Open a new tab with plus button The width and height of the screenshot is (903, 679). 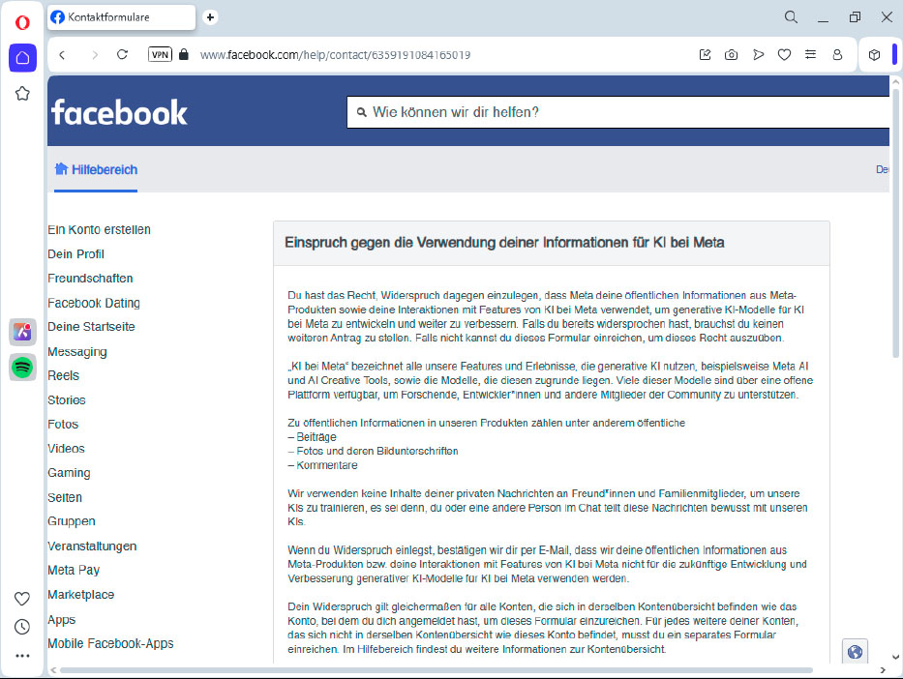click(210, 17)
